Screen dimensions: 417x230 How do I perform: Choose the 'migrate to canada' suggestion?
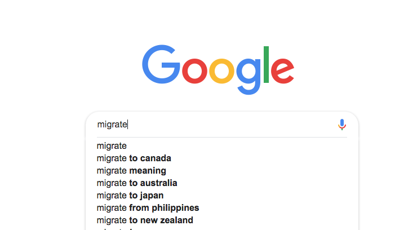click(x=134, y=158)
